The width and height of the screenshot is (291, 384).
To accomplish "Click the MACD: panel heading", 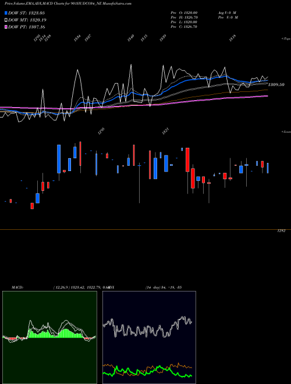I will (17, 287).
